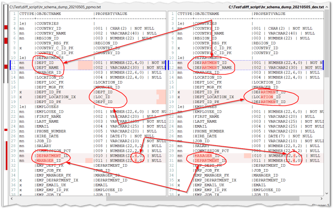Click EMP_DEPARTMENT_IX in ppmo pane
The height and width of the screenshot is (209, 333).
click(57, 180)
